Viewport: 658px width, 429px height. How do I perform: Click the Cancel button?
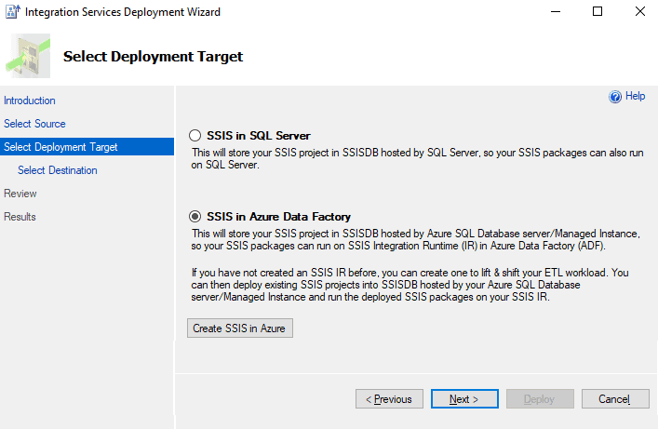pos(615,399)
